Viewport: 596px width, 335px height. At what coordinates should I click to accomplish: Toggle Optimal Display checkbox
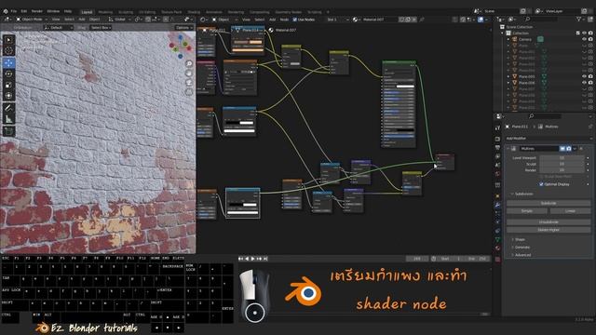(541, 184)
